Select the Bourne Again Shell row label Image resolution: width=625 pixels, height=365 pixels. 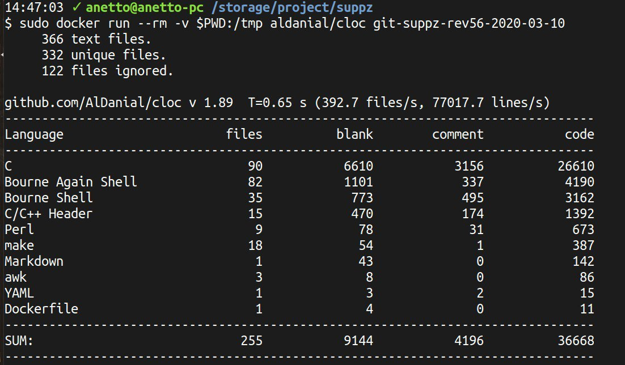[x=71, y=182]
